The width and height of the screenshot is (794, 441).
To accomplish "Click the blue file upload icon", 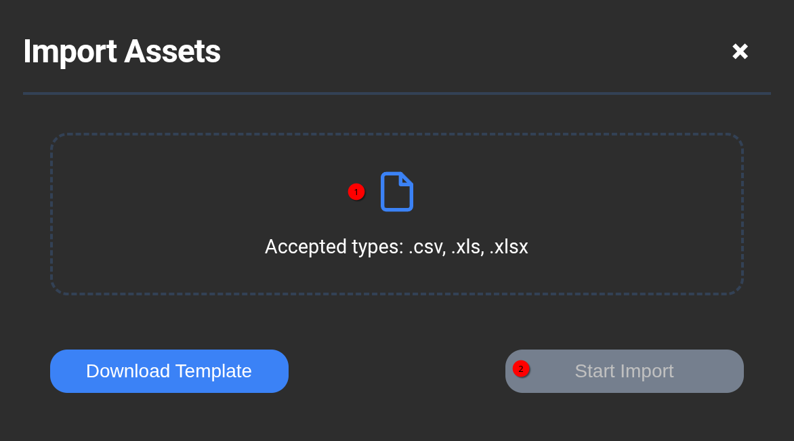I will point(397,192).
